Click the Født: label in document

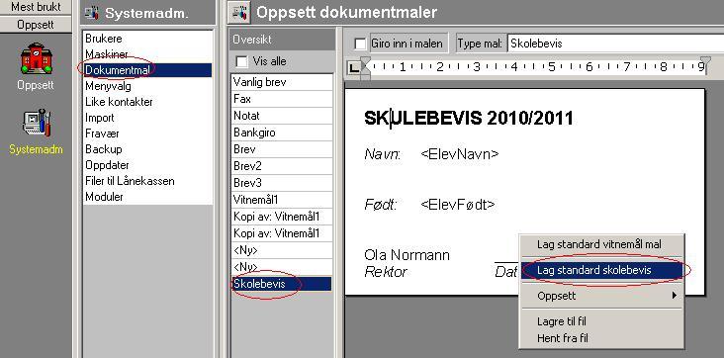[381, 204]
